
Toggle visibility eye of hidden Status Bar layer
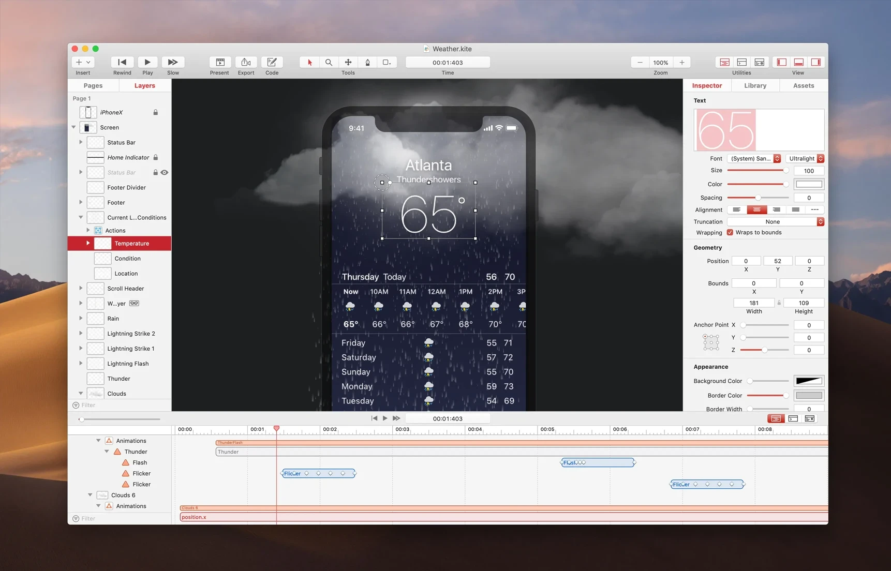click(165, 172)
